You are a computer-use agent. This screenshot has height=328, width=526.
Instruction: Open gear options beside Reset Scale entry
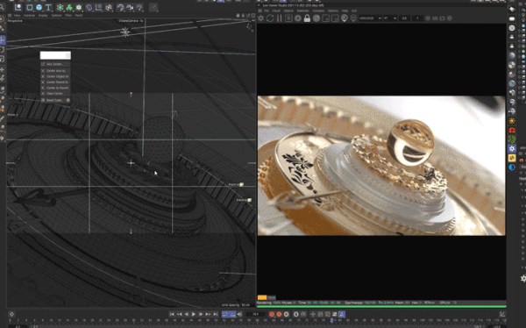[x=68, y=100]
